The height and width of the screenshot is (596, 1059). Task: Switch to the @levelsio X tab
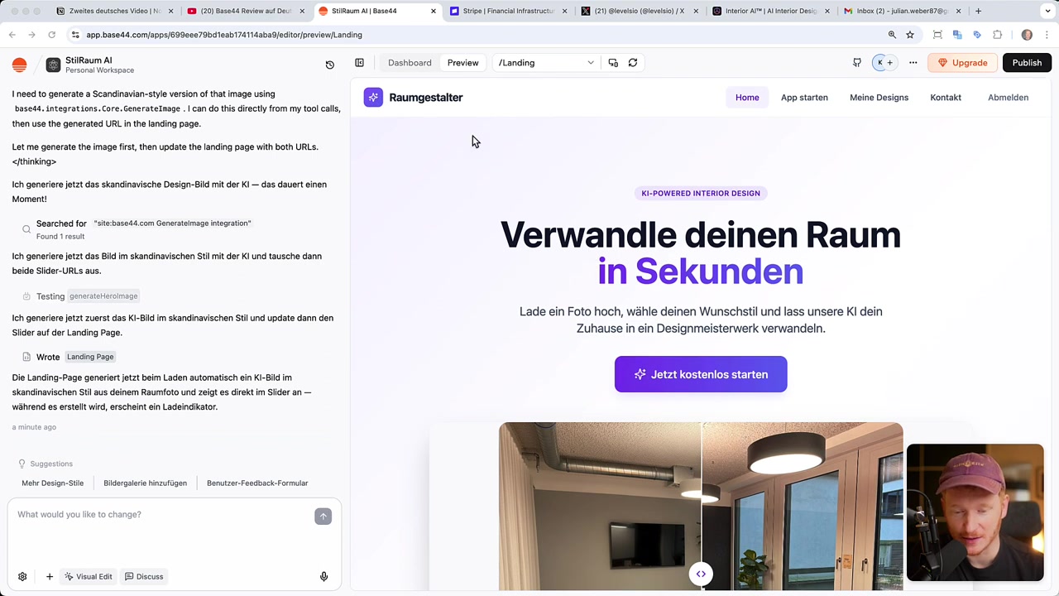tap(638, 11)
